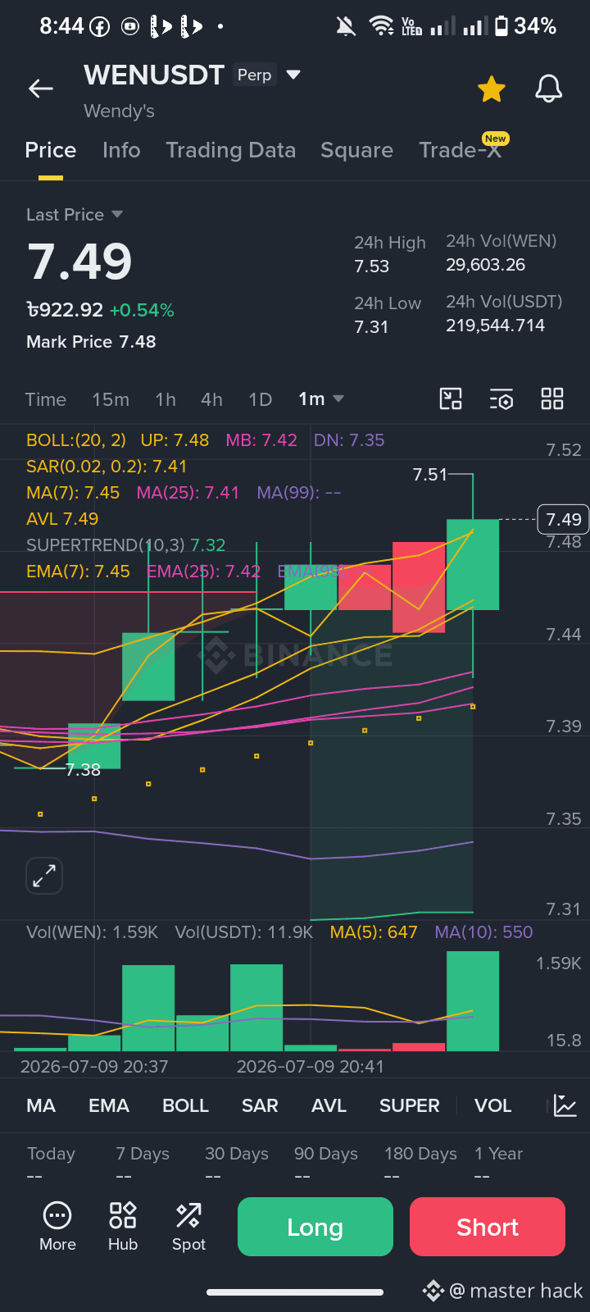This screenshot has height=1312, width=590.
Task: Tap the muted notification bell in status bar
Action: (347, 26)
